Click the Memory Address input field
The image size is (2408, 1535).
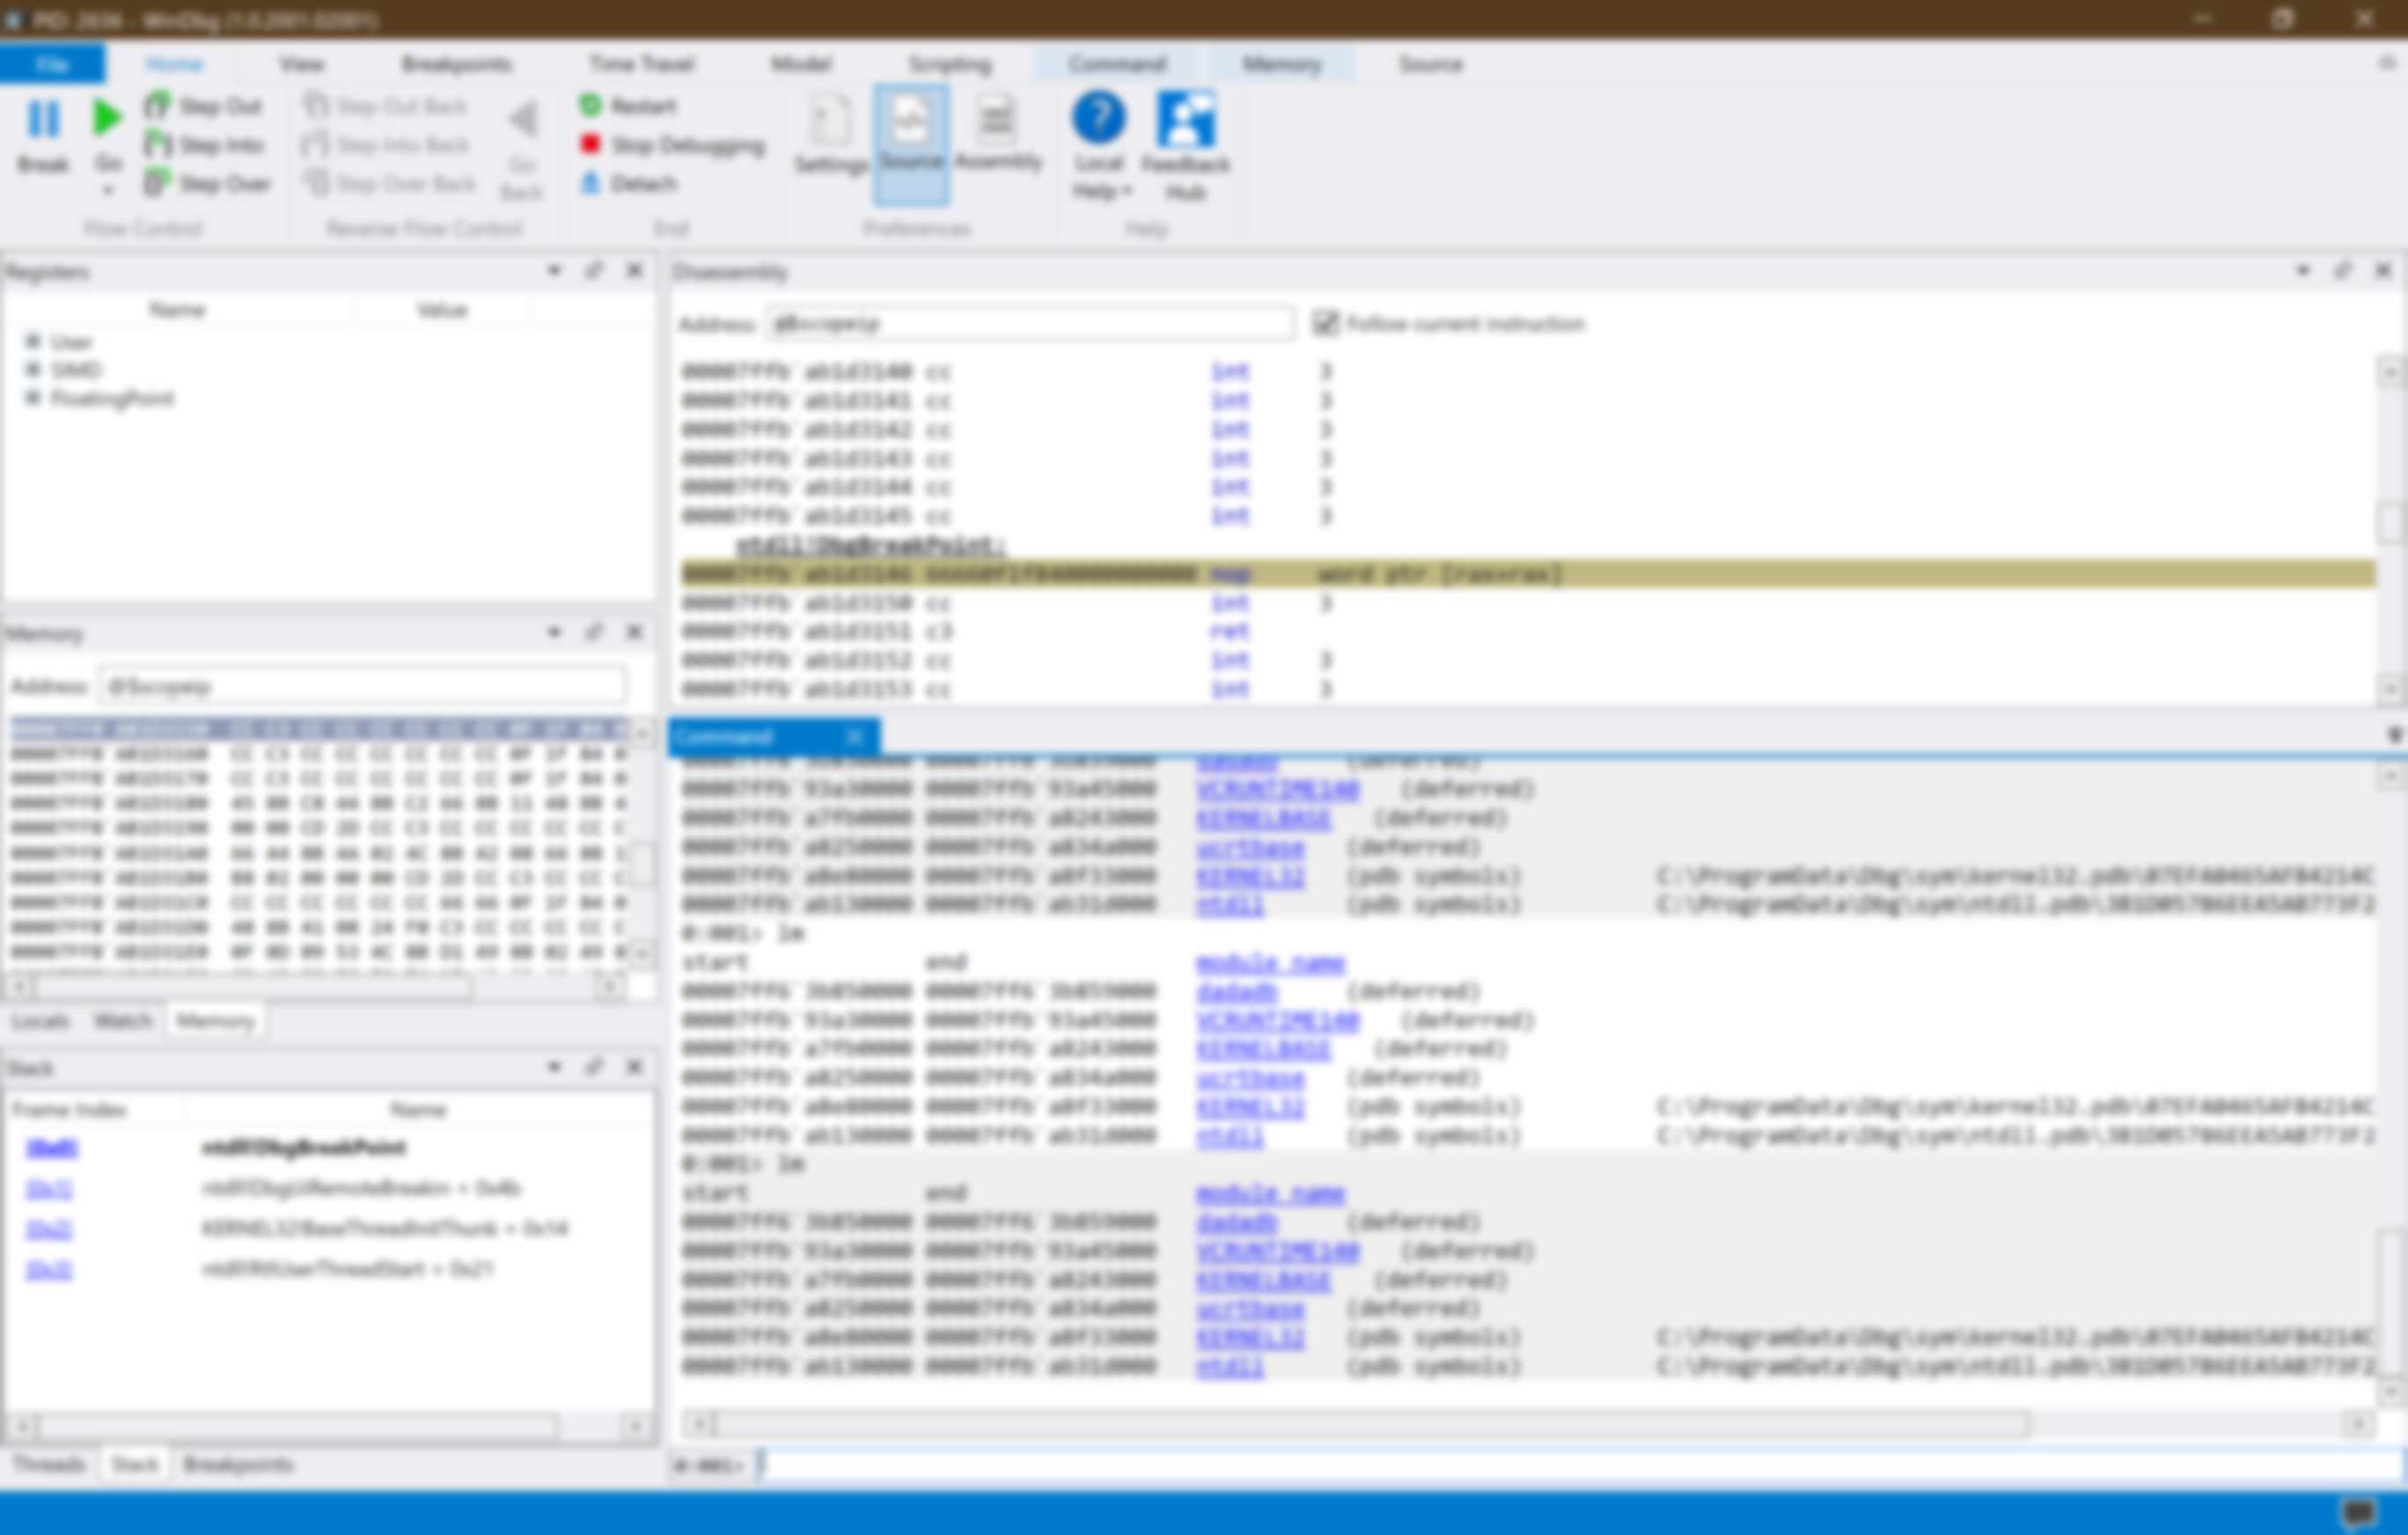(363, 686)
